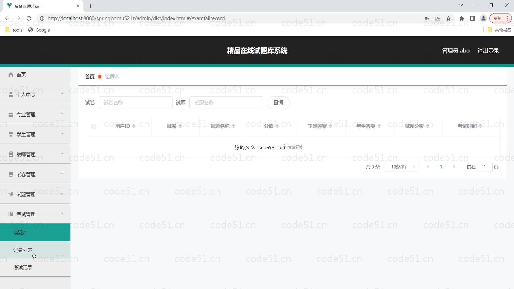Open the 10条/页 page size dropdown
Viewport: 514px width, 289px height.
(402, 167)
